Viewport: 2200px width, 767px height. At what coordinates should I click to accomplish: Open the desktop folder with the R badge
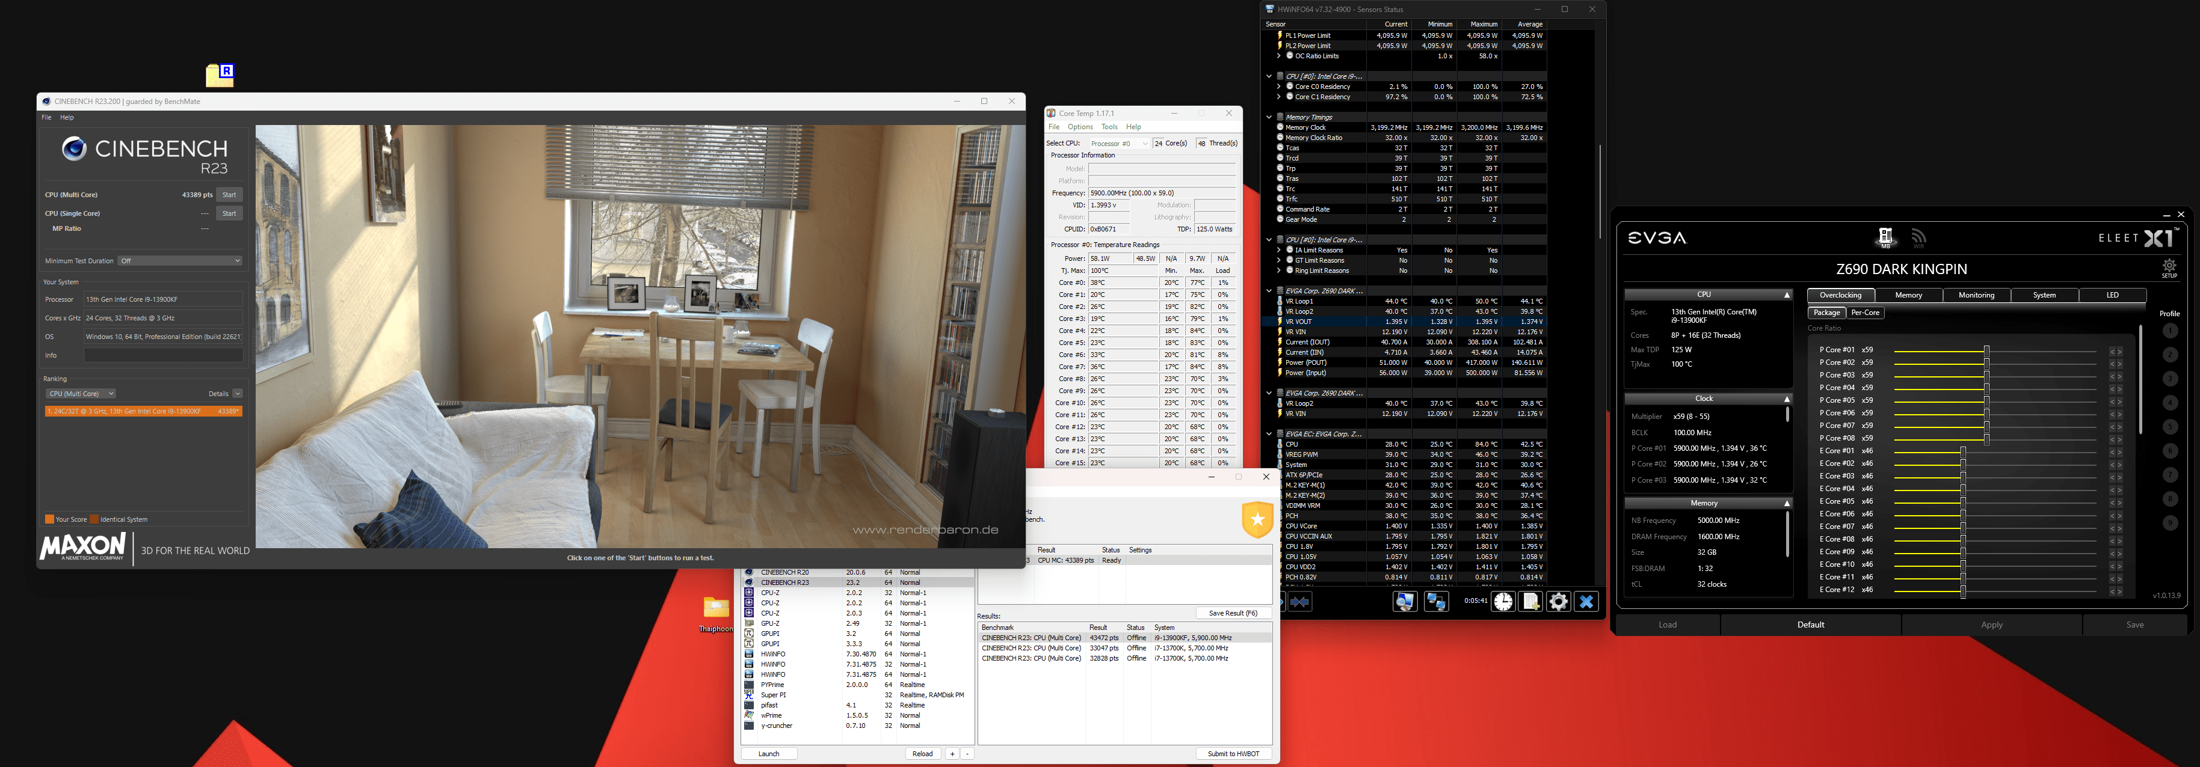click(x=220, y=75)
